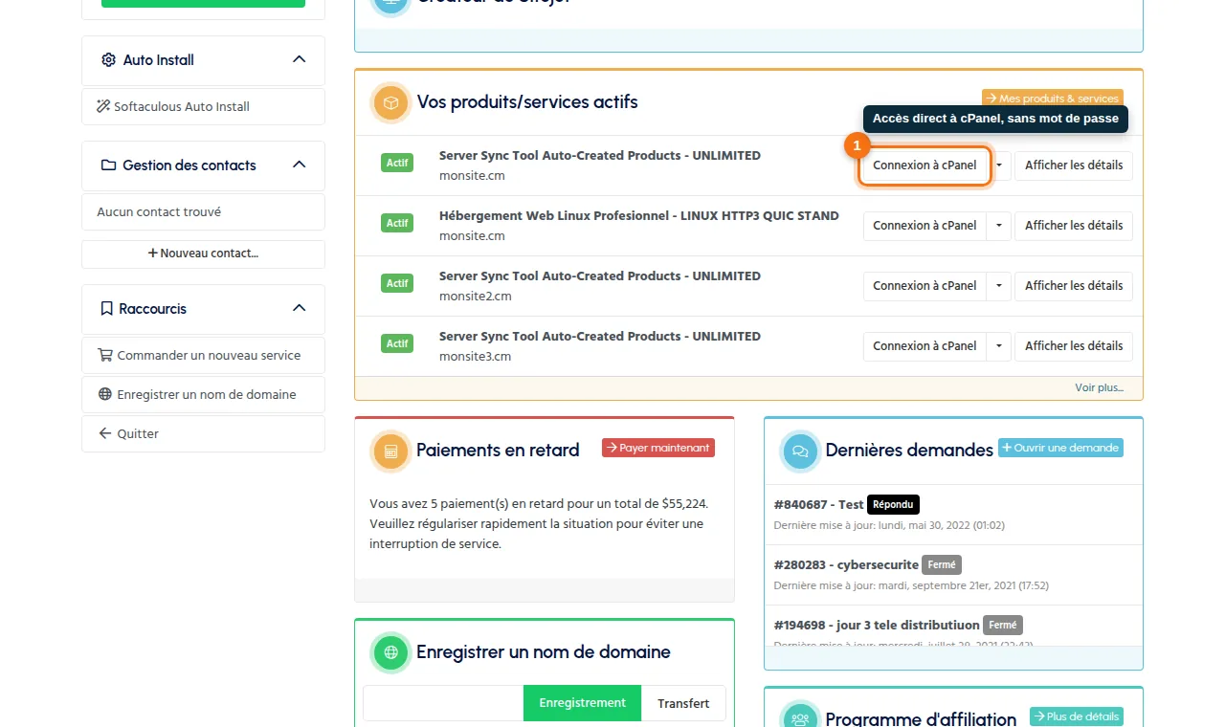Collapse the Gestion des contacts section

click(299, 165)
